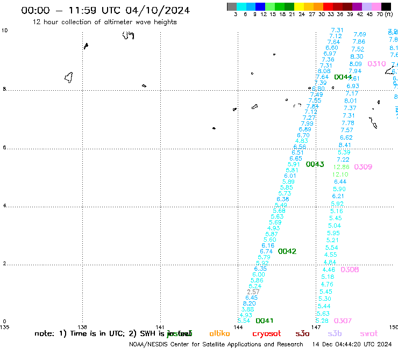Select the pink swot time marker 0309

363,167
